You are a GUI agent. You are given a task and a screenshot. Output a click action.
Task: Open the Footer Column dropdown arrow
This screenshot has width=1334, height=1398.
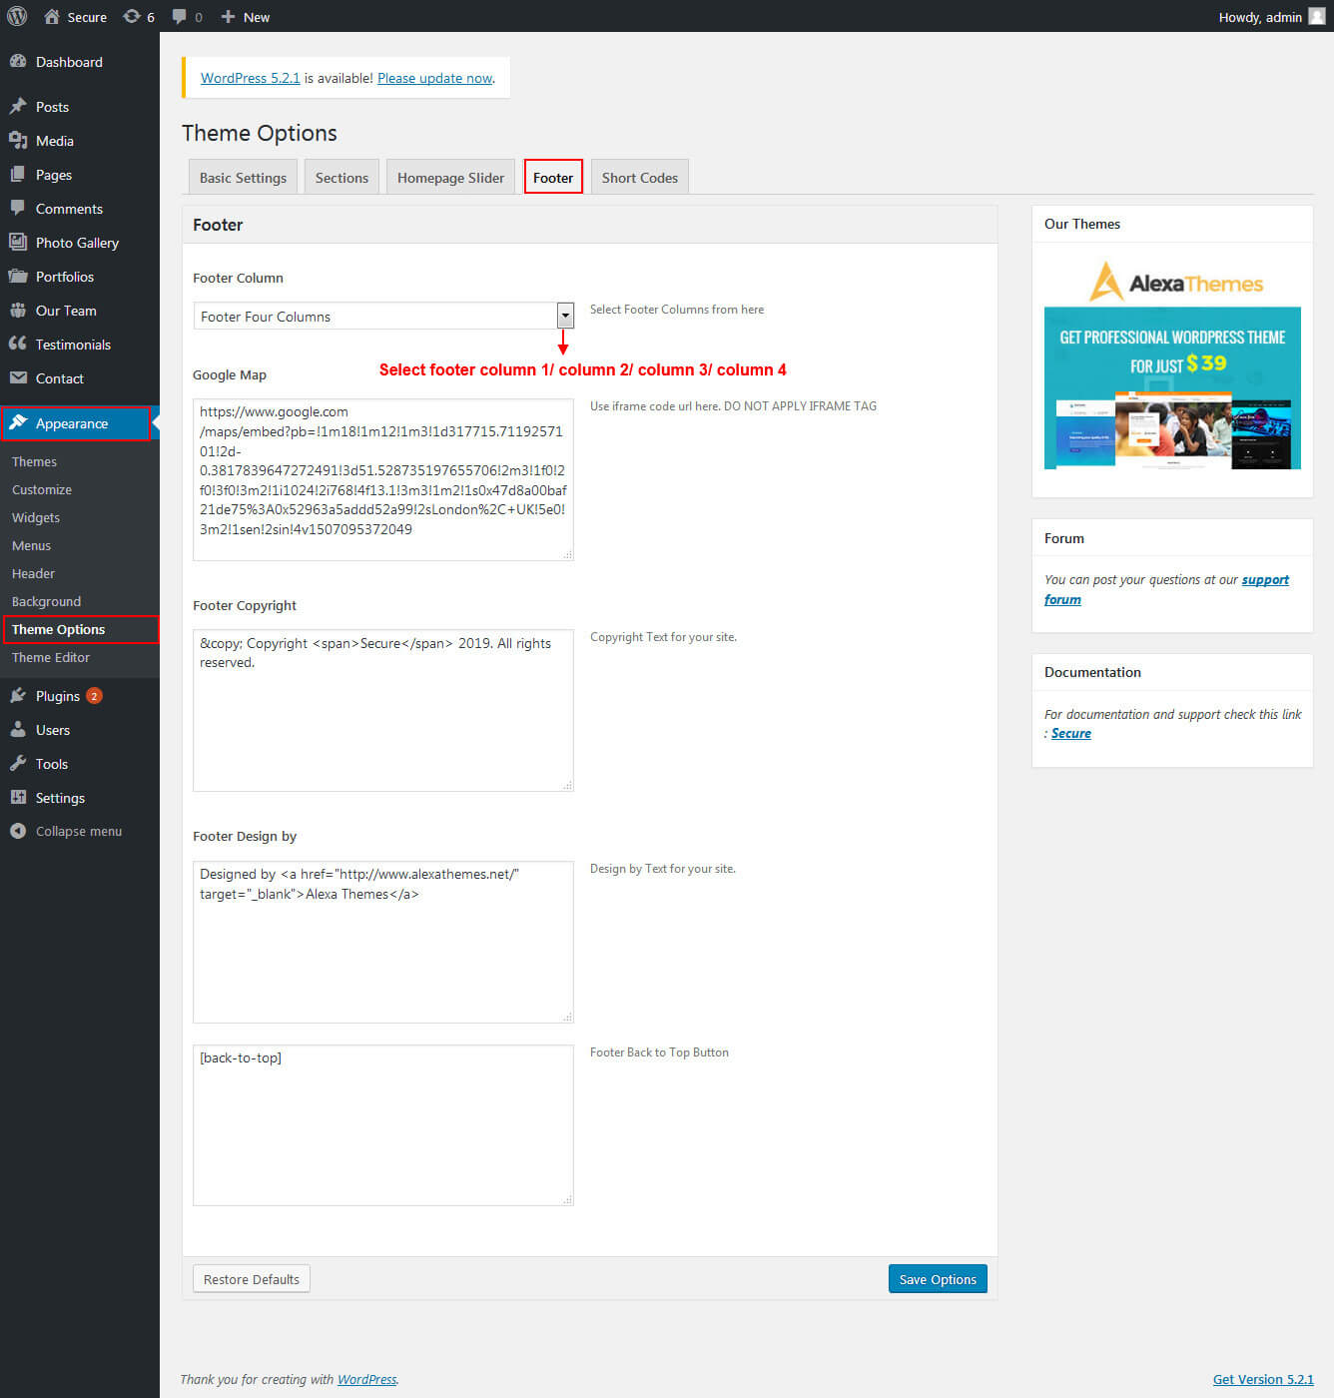565,316
